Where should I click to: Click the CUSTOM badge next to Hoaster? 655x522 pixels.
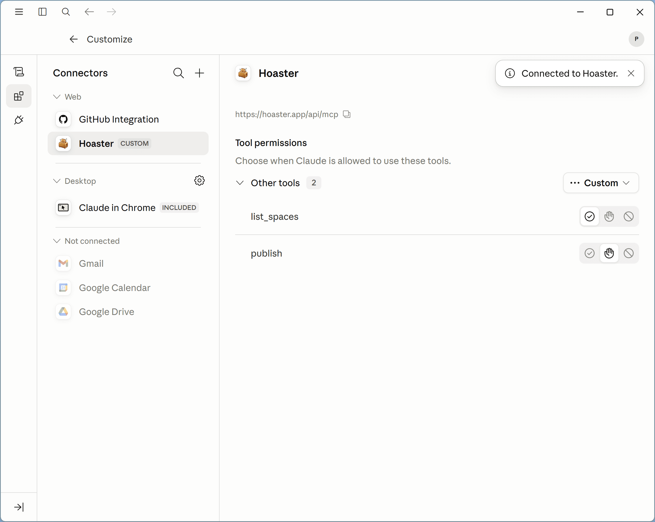point(134,144)
